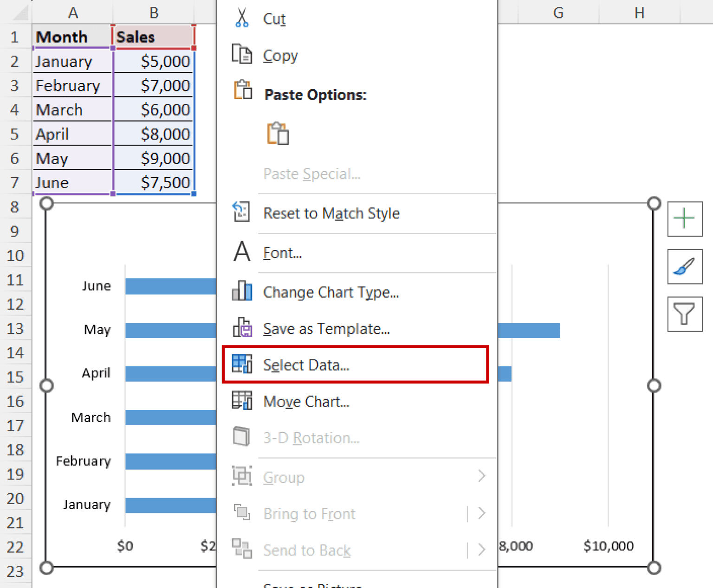Click the grayed 3-D Rotation icon
Image resolution: width=713 pixels, height=588 pixels.
241,436
